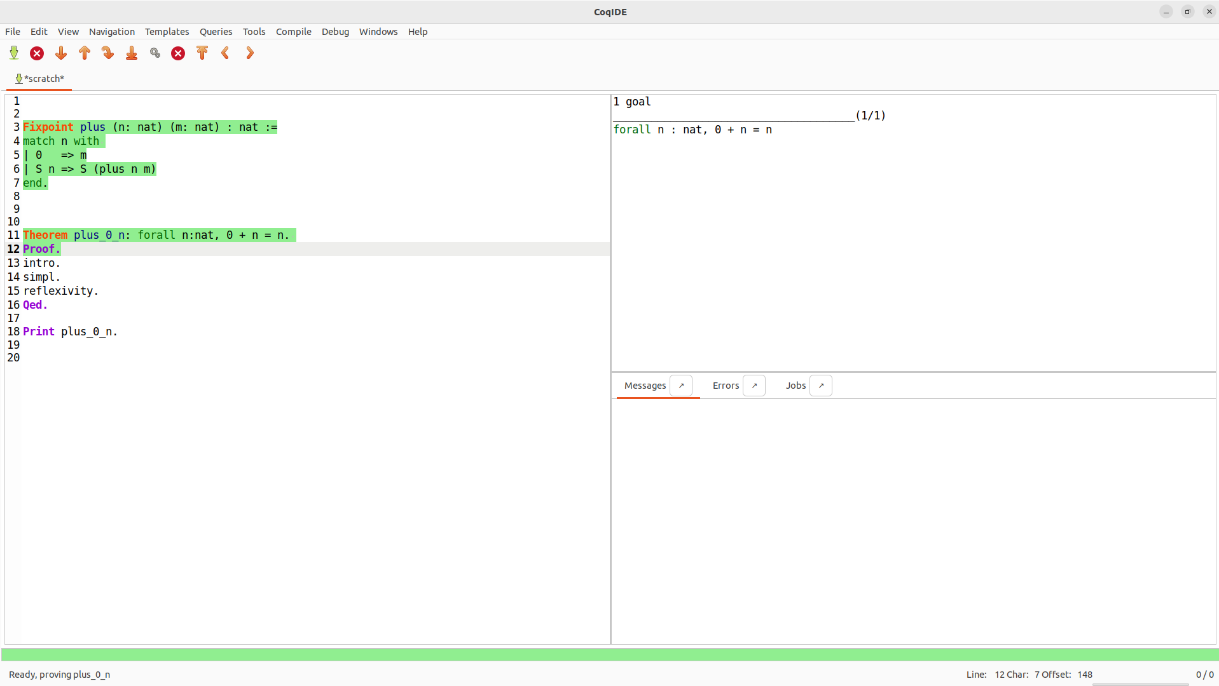The height and width of the screenshot is (686, 1219).
Task: Open the Help menu
Action: tap(418, 32)
